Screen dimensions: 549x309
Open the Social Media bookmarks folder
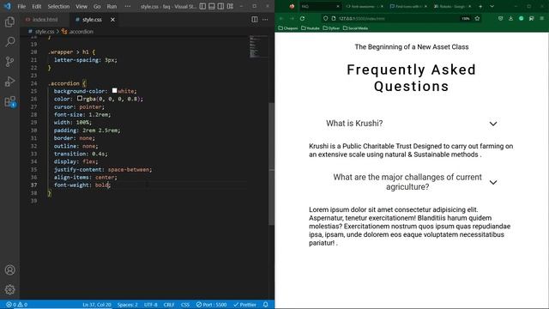tap(355, 28)
